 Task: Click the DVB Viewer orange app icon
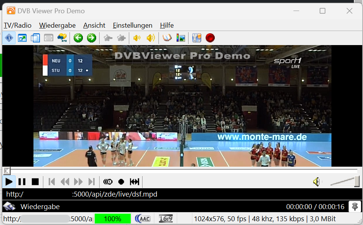[11, 11]
